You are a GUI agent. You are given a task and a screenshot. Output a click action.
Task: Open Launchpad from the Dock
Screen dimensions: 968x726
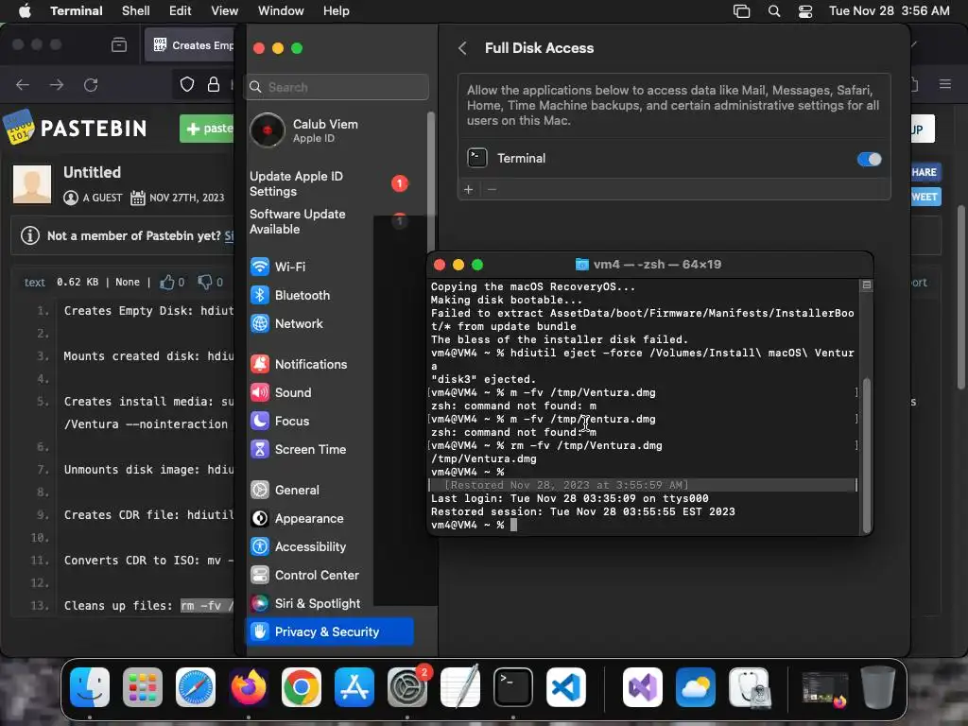pos(143,687)
